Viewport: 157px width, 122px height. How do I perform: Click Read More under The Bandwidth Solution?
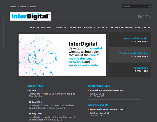(x=142, y=57)
